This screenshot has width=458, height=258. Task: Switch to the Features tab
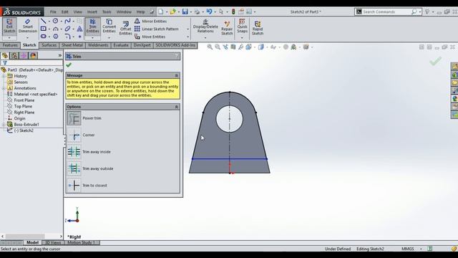pos(10,45)
